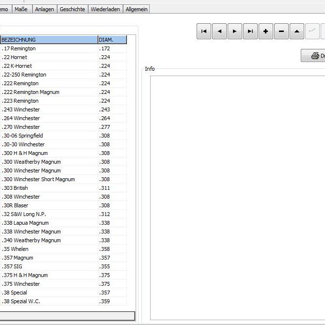
Task: Click diameter value .311
Action: click(105, 188)
